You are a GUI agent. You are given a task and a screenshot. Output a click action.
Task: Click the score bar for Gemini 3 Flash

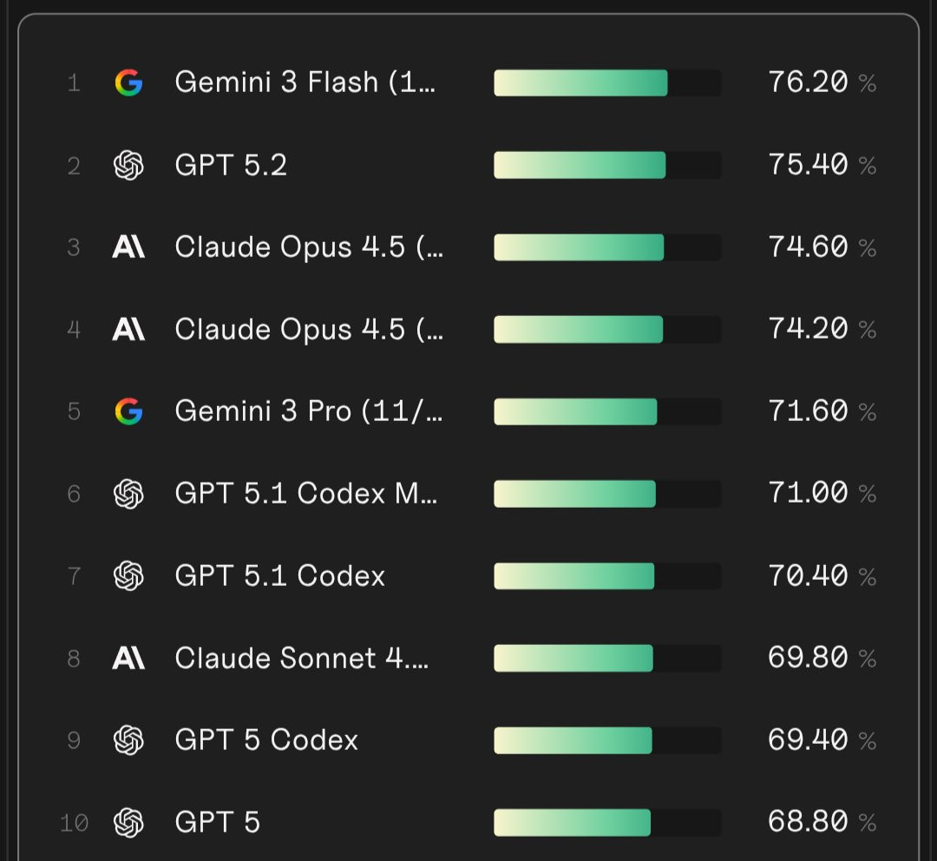point(607,82)
